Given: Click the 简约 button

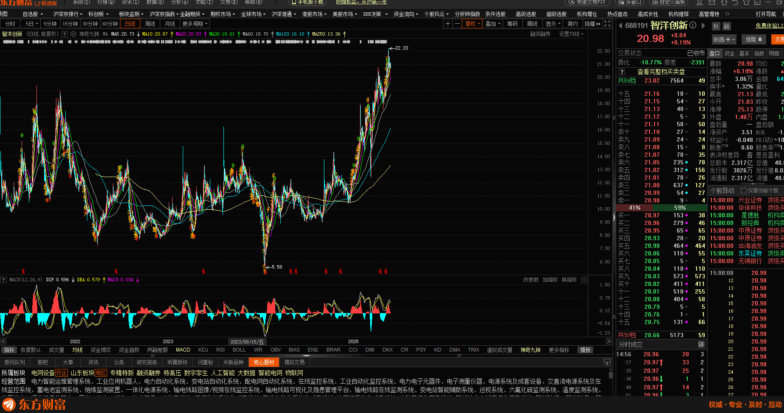Looking at the screenshot, I should coord(572,24).
